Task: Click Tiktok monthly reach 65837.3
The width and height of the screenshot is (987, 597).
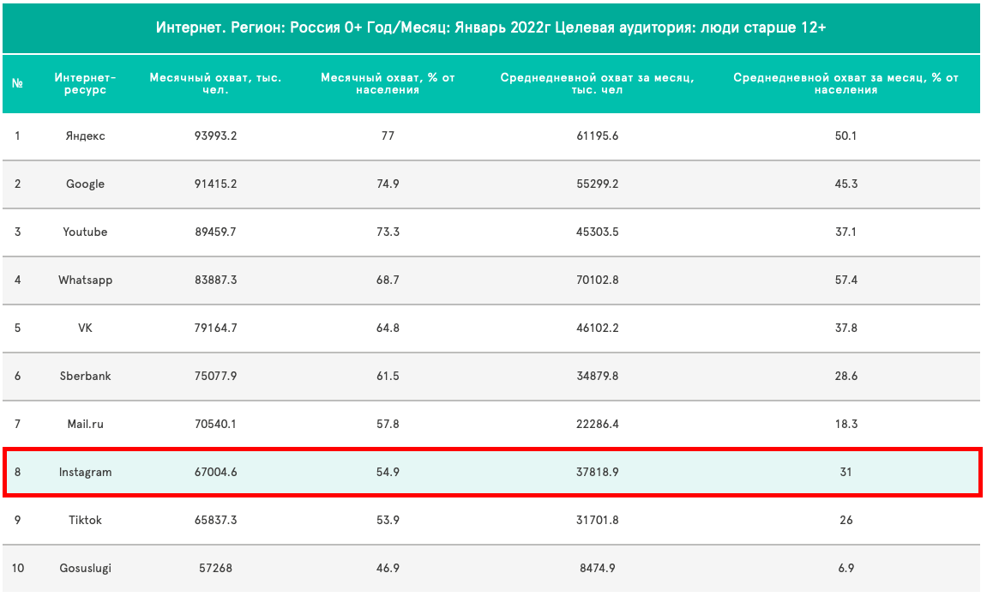Action: click(215, 520)
